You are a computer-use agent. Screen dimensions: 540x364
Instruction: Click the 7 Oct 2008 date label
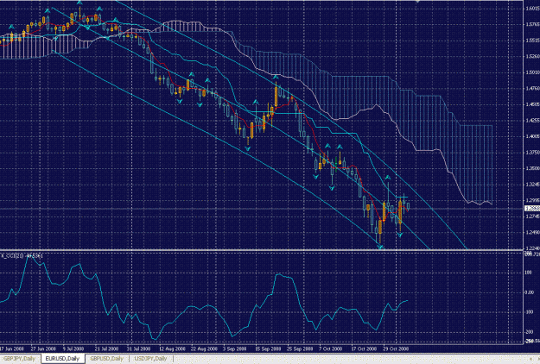coord(331,348)
